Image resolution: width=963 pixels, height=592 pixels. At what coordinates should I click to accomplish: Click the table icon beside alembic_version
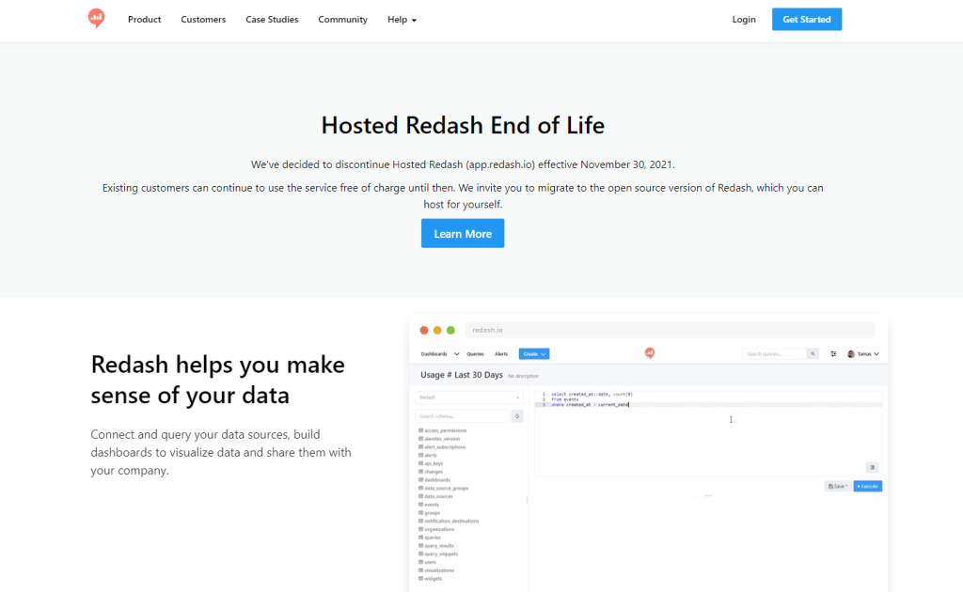pyautogui.click(x=420, y=439)
